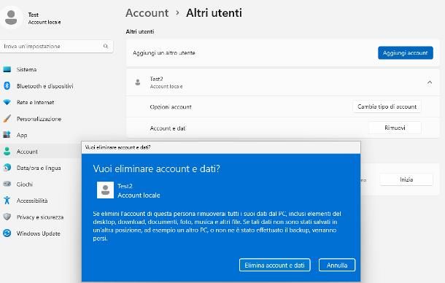Open Privacy e sicurezza menu entry

40,217
